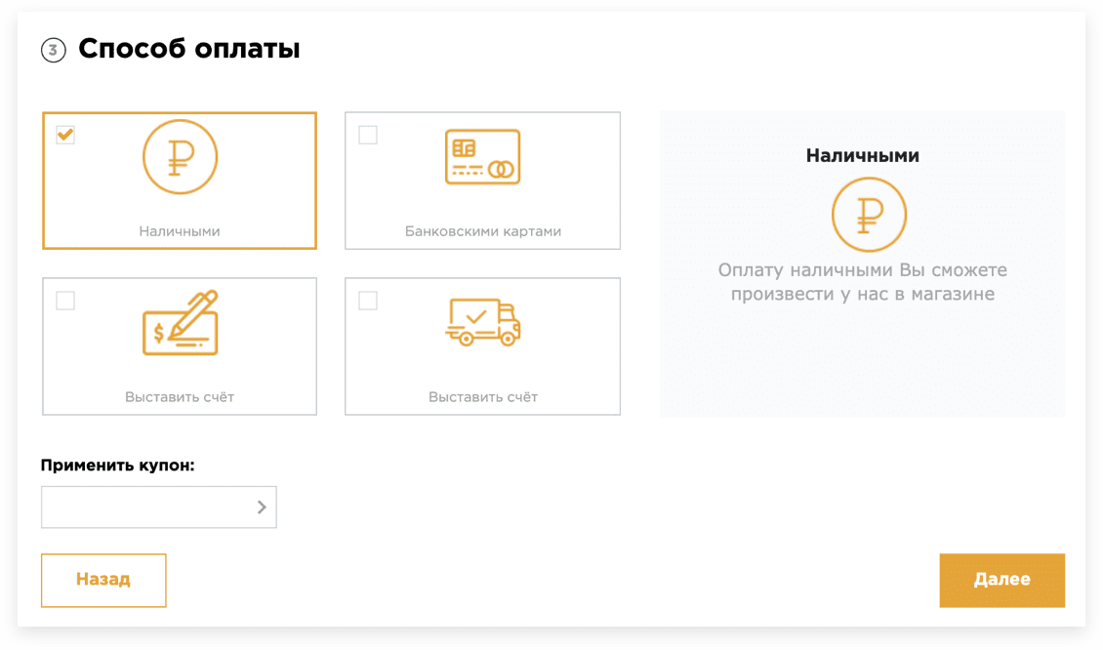The height and width of the screenshot is (650, 1103).
Task: Select the bank card icon
Action: point(482,157)
